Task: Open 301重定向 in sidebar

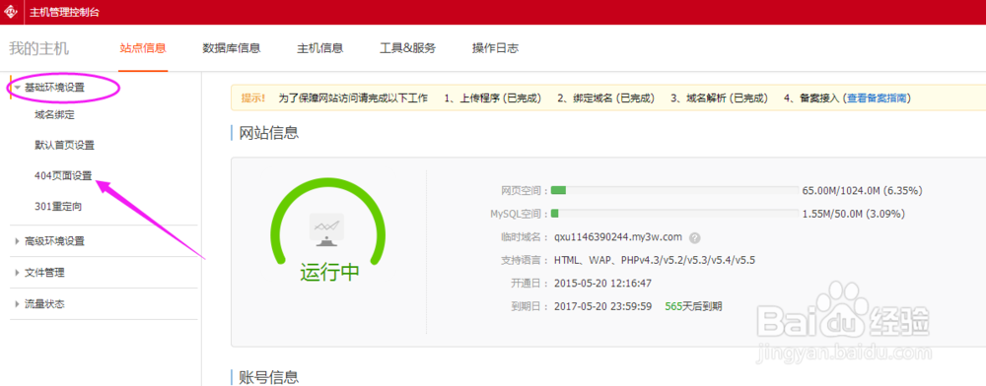Action: pyautogui.click(x=58, y=206)
